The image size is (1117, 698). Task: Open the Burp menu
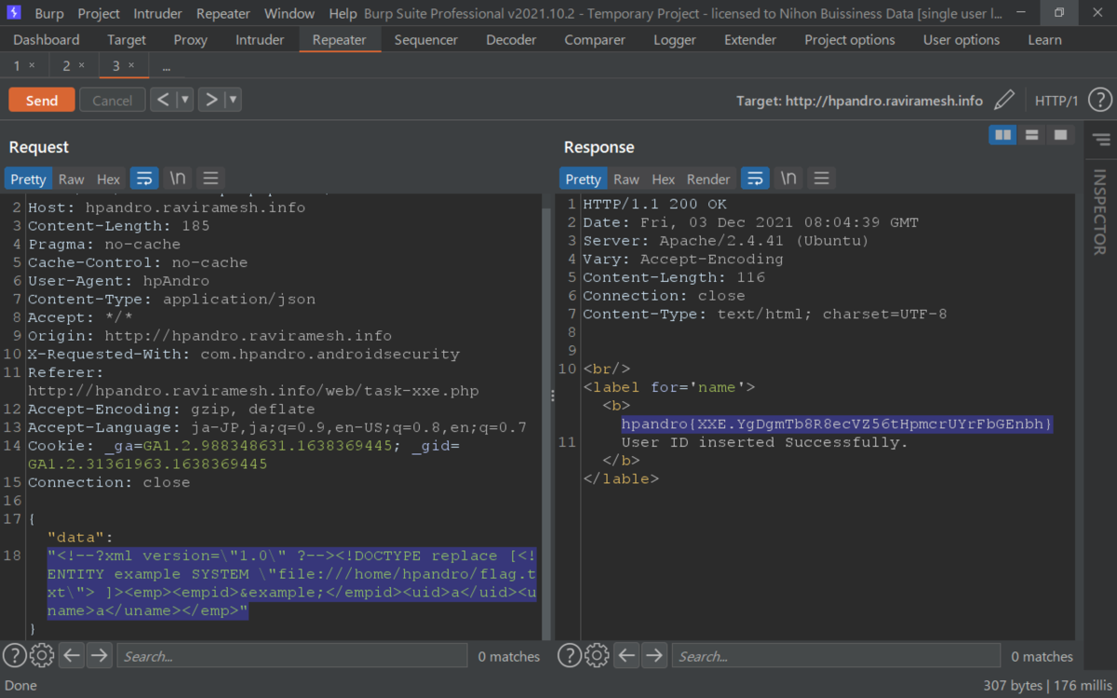[49, 14]
